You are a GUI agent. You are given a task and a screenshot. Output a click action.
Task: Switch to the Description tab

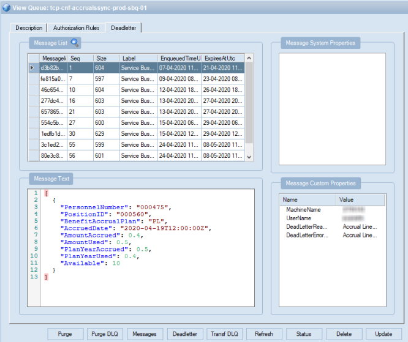coord(29,28)
